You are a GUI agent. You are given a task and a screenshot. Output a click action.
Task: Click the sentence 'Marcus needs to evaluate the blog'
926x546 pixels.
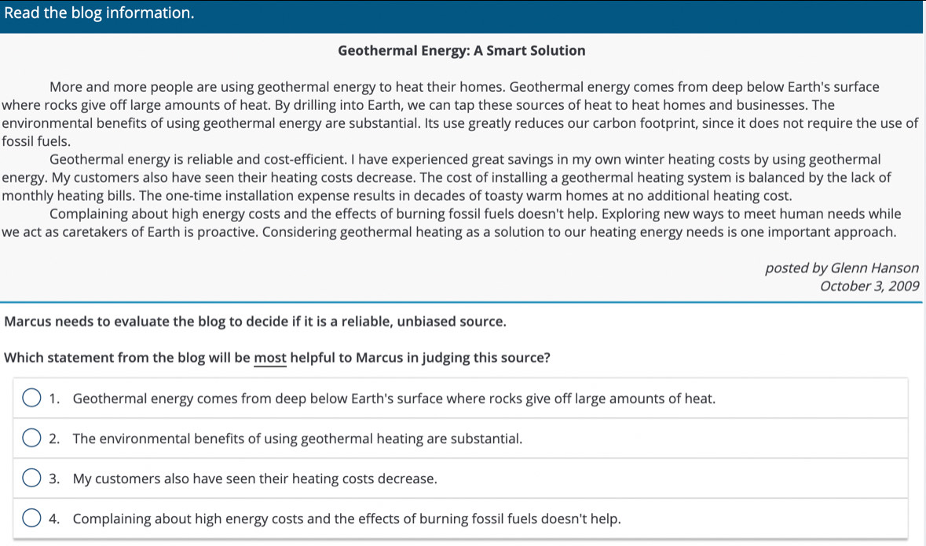(x=254, y=322)
